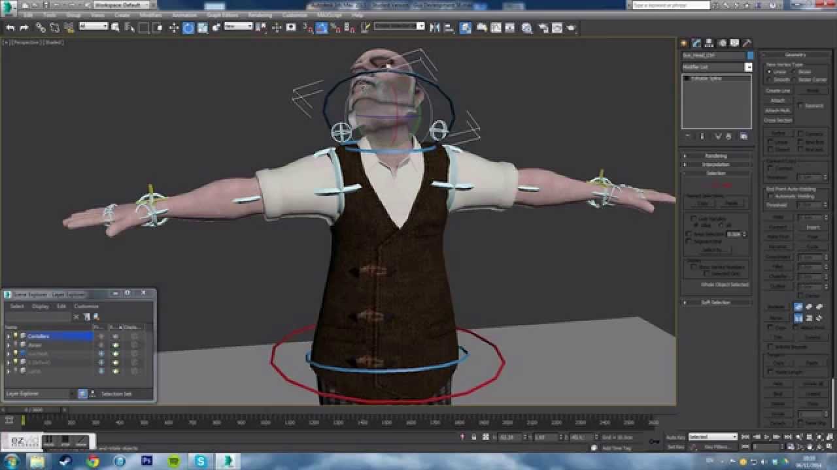This screenshot has width=837, height=470.
Task: Click the Scene Explorer search field
Action: pos(38,317)
